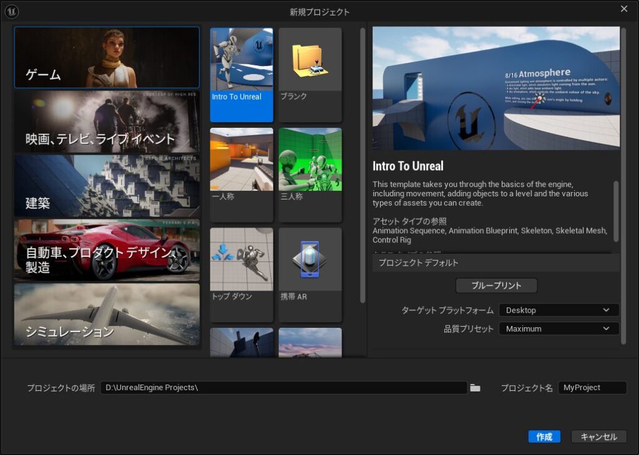Click the folder browse icon for project location
This screenshot has height=455, width=639.
[476, 388]
